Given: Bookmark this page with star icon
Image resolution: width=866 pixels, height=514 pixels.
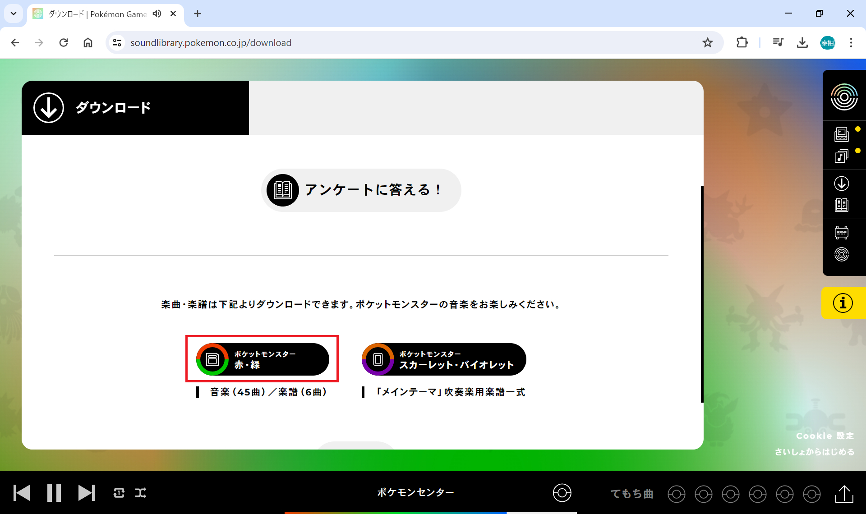Looking at the screenshot, I should pos(707,43).
